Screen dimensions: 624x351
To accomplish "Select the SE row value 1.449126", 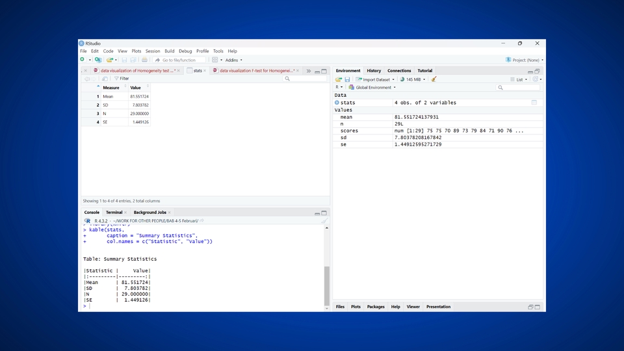I will [139, 122].
